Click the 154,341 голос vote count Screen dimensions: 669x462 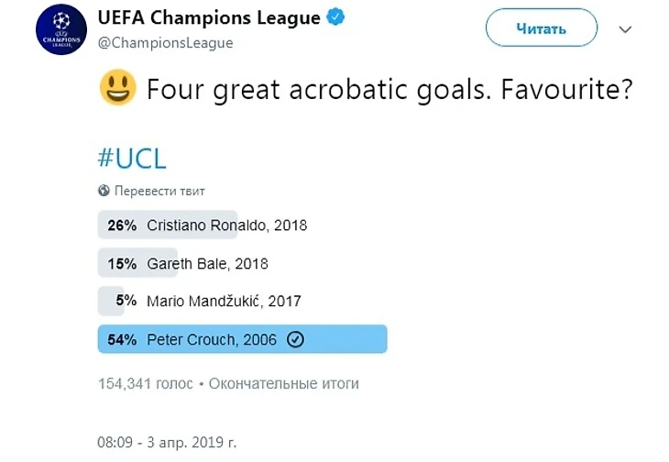click(x=145, y=383)
